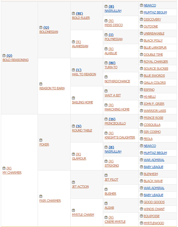Click the clipboard icon above SAILING HOME
This screenshot has height=227, width=178.
73,98
